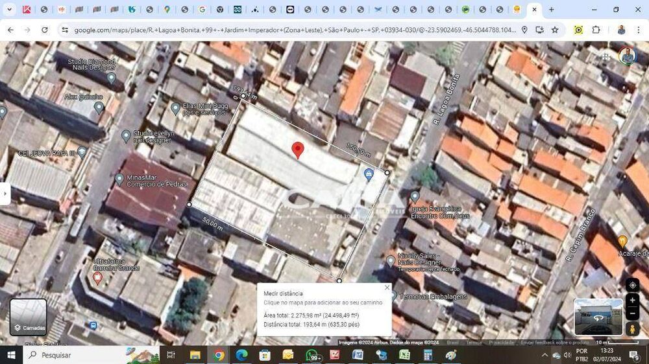
Task: Click the my-location target icon
Action: [x=632, y=285]
